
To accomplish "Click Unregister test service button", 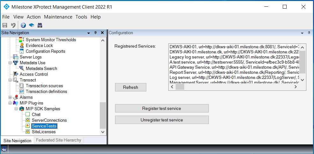I will [x=162, y=120].
